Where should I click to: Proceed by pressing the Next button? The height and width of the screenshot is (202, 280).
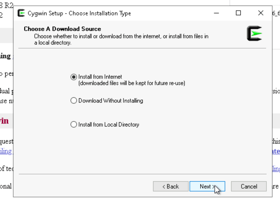coord(207,186)
